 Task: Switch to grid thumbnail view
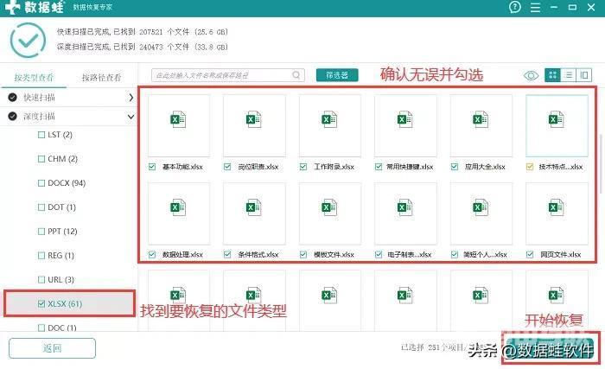(552, 75)
